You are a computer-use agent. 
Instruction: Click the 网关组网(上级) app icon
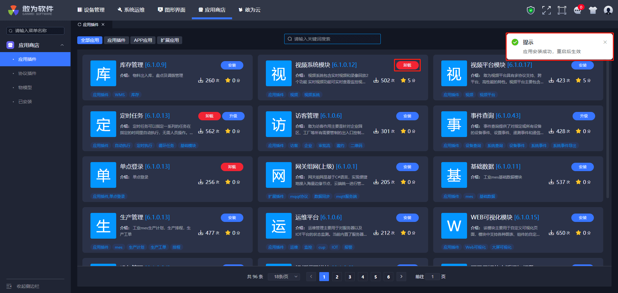point(279,175)
